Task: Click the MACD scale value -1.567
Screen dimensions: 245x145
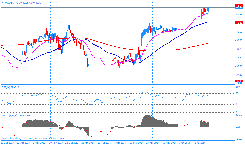Action: 239,139
